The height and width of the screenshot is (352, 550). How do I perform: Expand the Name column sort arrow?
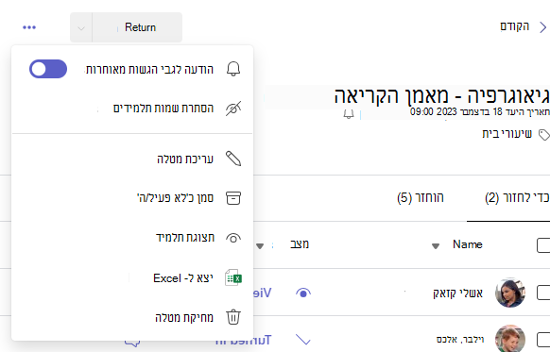(436, 246)
